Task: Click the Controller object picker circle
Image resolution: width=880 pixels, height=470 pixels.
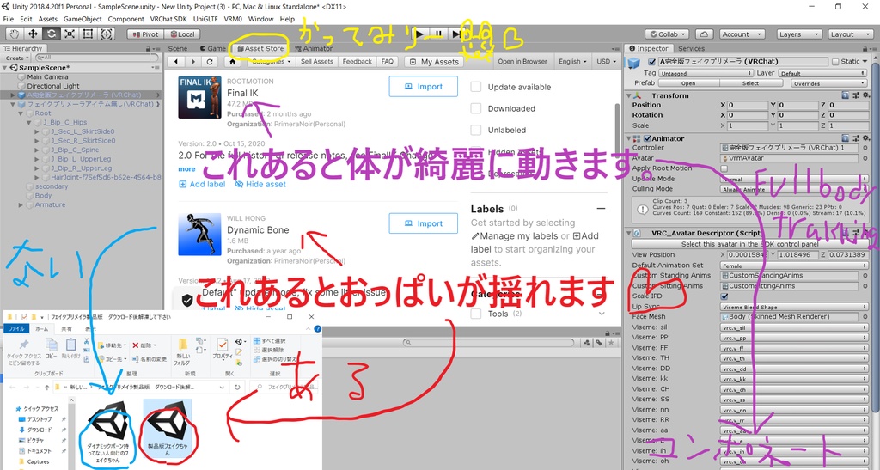Action: (865, 148)
